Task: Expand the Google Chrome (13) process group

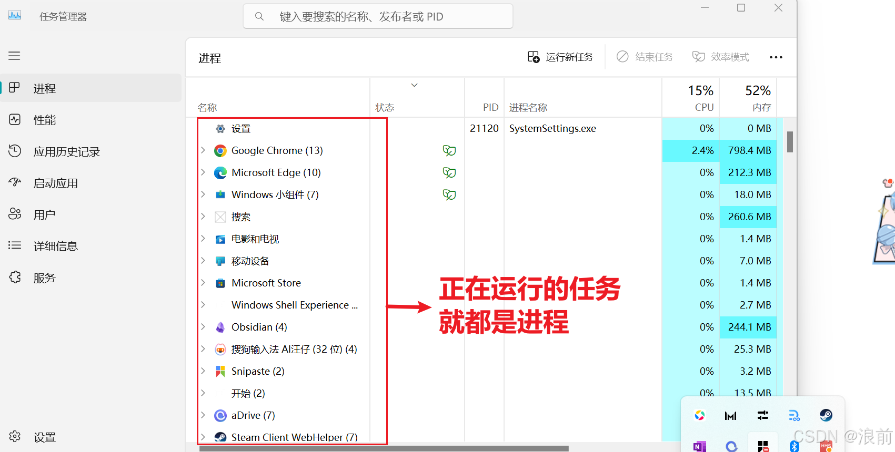Action: (203, 150)
